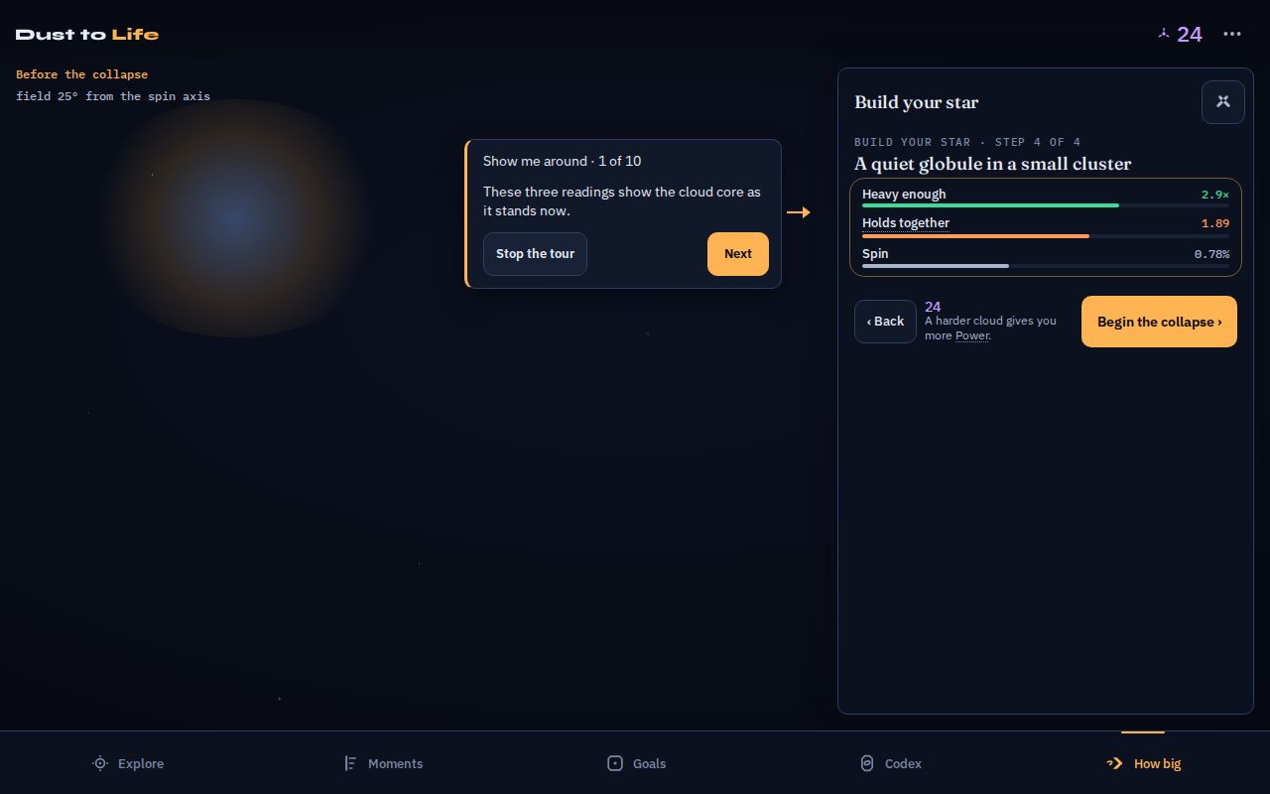
Task: Switch to the Moments tab
Action: pyautogui.click(x=382, y=763)
